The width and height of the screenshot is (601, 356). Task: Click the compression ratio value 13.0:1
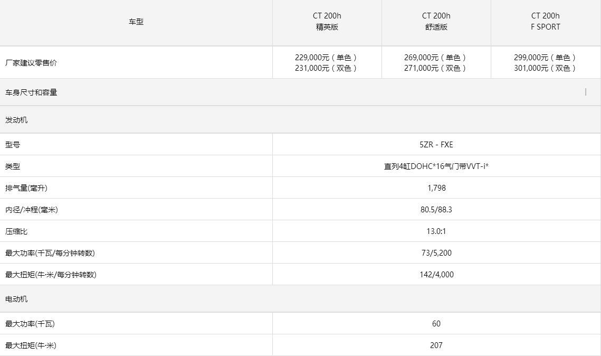436,231
